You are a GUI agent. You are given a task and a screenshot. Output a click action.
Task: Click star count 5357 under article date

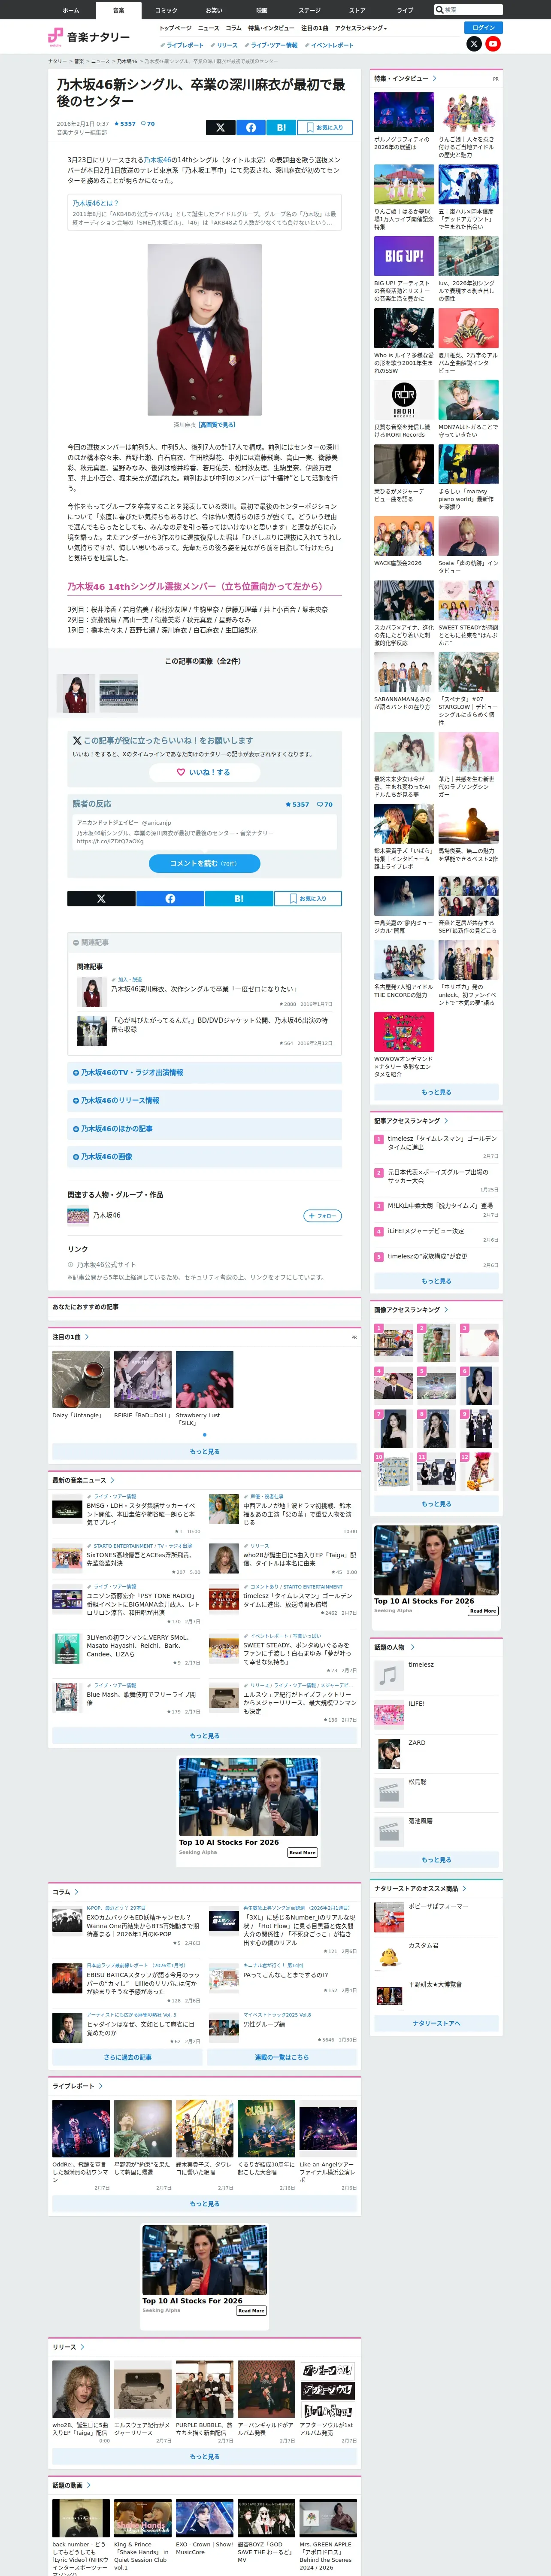pos(125,124)
